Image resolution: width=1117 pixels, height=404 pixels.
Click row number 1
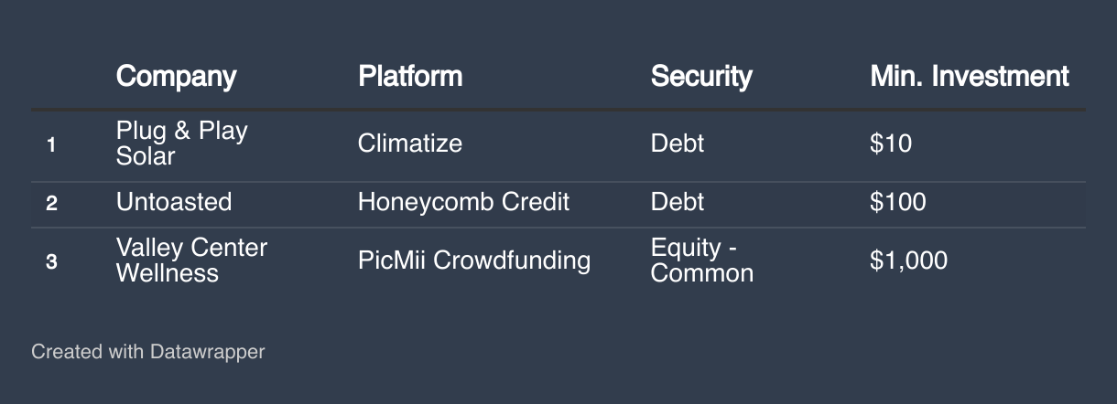[x=51, y=144]
